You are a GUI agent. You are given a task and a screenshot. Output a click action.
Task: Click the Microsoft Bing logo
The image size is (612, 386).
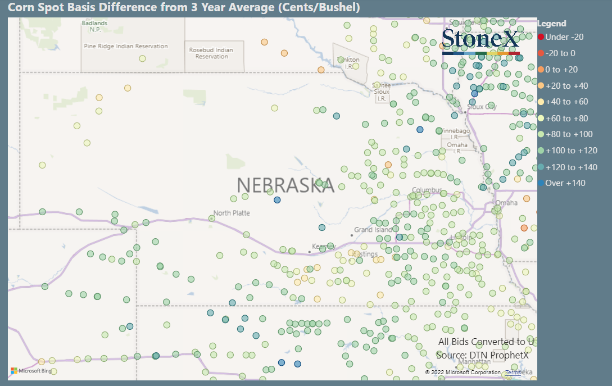point(31,371)
